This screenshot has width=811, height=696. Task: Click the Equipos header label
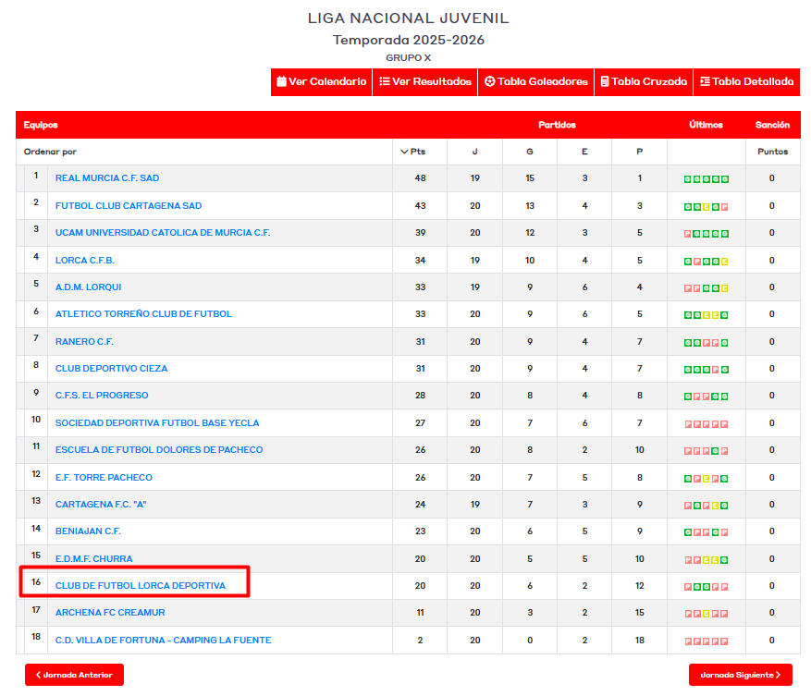pos(41,125)
